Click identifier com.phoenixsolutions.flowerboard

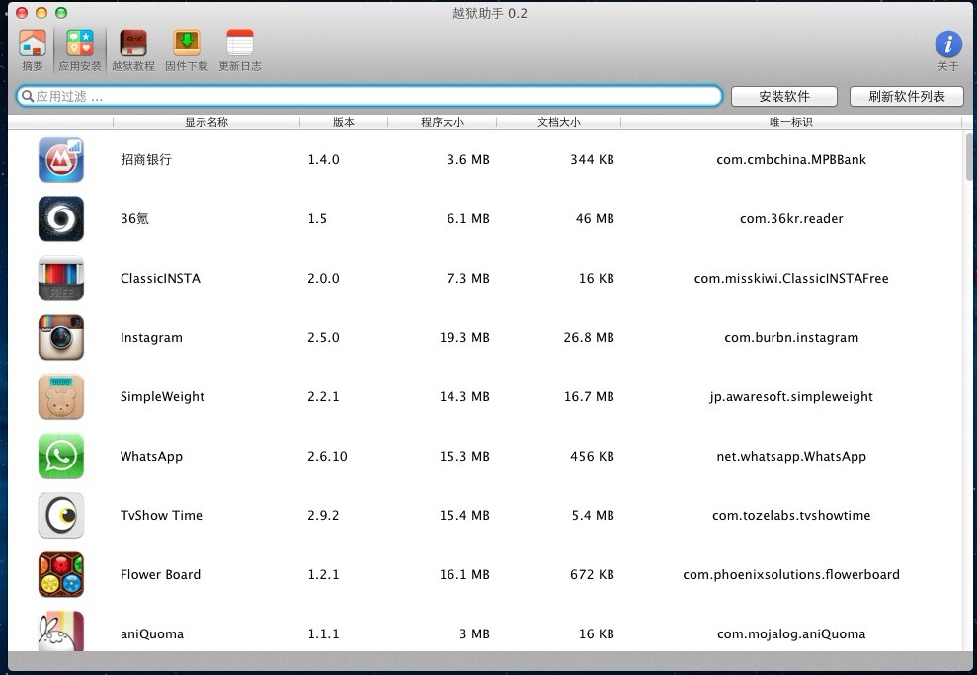click(x=791, y=574)
